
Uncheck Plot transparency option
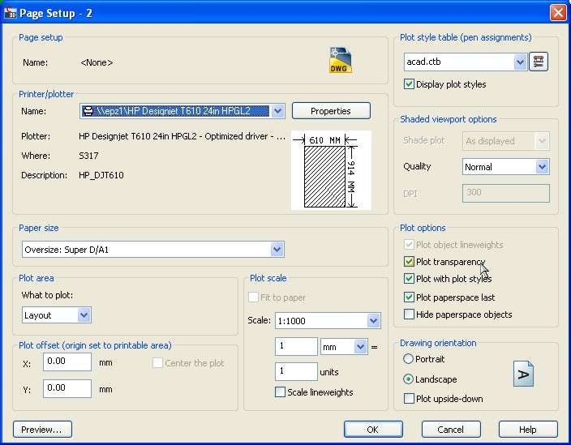tap(410, 262)
